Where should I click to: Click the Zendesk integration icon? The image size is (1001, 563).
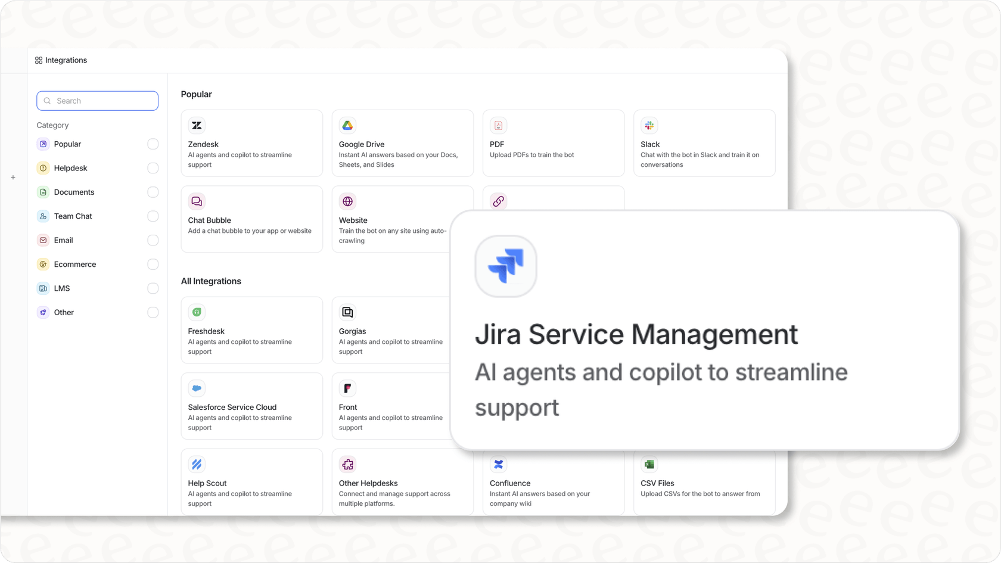[197, 125]
